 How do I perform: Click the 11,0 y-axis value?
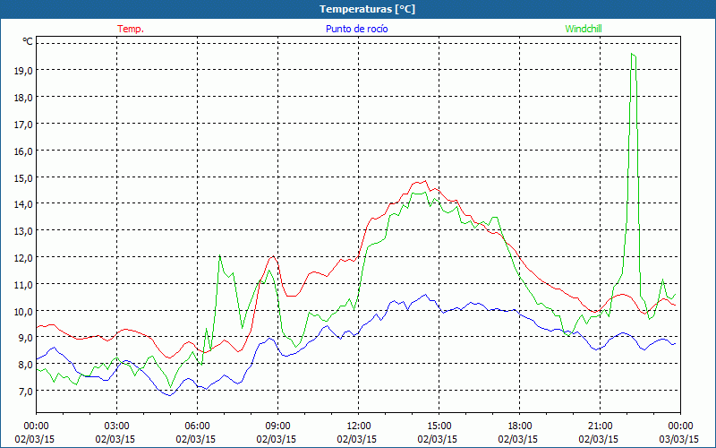[21, 284]
